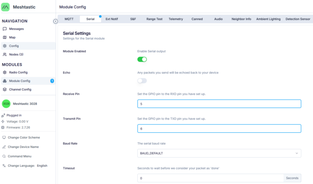Focus the Transmit Pin input field
Image resolution: width=313 pixels, height=184 pixels.
pos(219,129)
